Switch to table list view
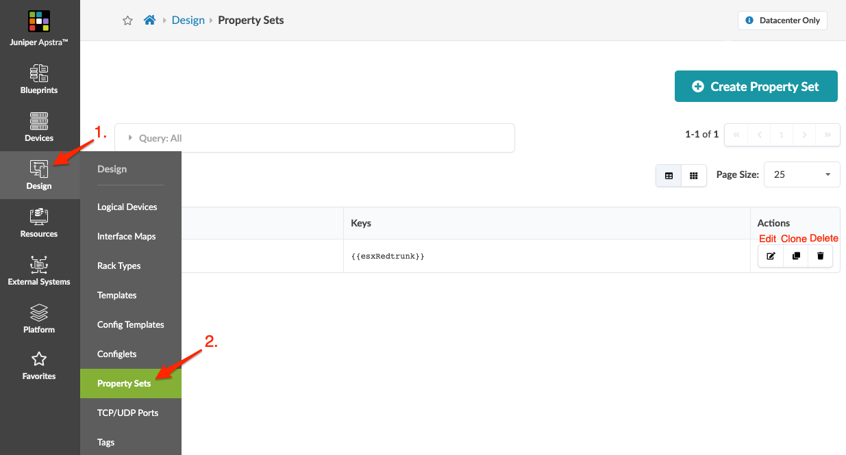Viewport: 846px width, 455px height. (x=669, y=175)
